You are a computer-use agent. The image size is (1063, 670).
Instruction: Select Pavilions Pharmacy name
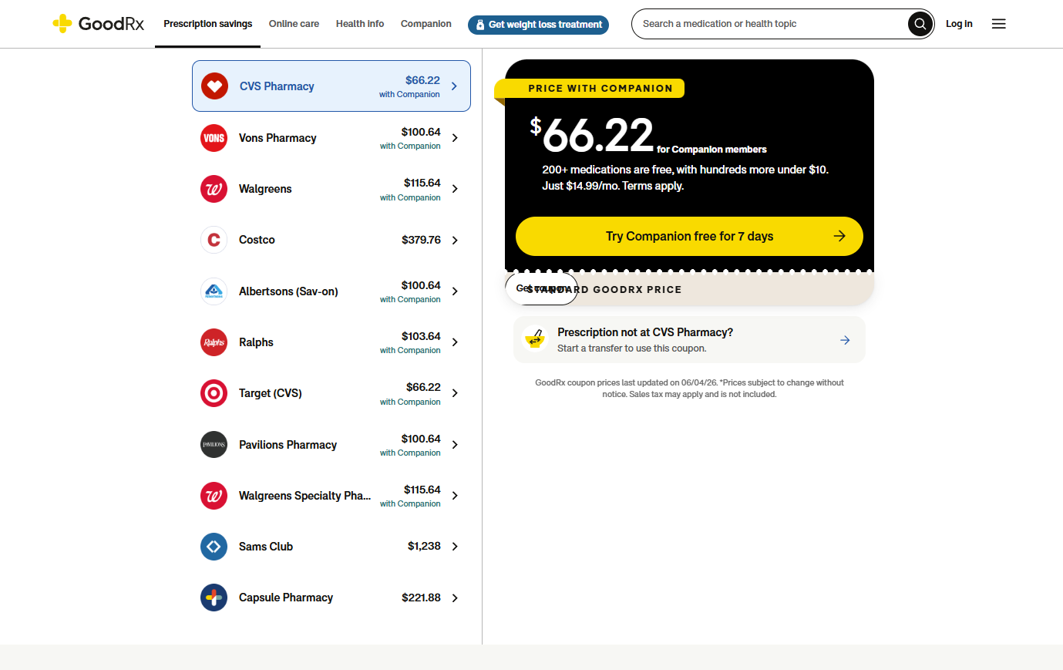[x=288, y=445]
